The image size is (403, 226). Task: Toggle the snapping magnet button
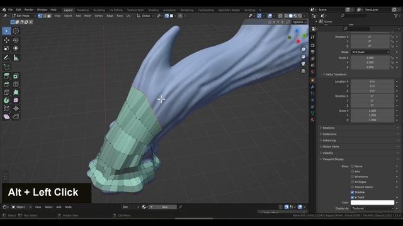(x=166, y=16)
